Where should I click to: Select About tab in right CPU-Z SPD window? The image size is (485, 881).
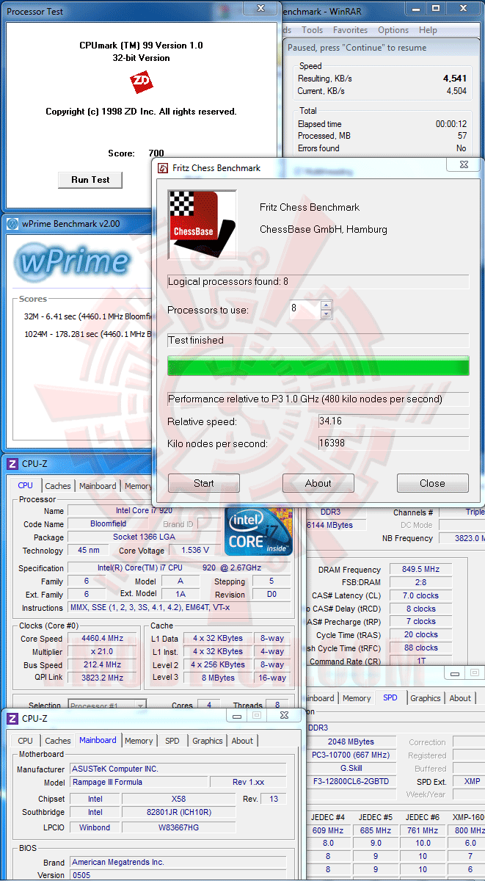pyautogui.click(x=460, y=698)
